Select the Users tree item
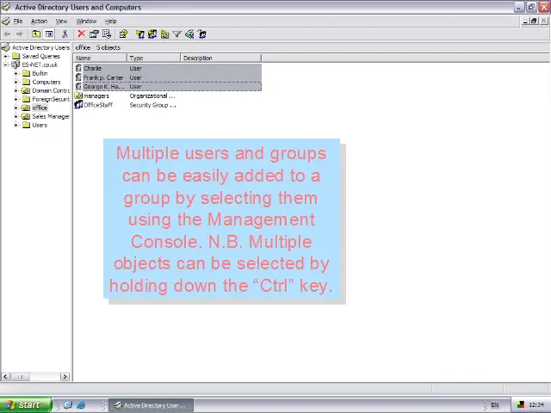This screenshot has height=413, width=551. click(40, 125)
